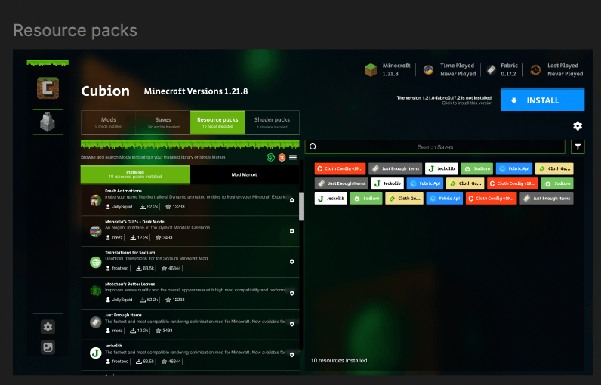Click 'Minecraft Versions 1.21.8' heading

coord(196,91)
